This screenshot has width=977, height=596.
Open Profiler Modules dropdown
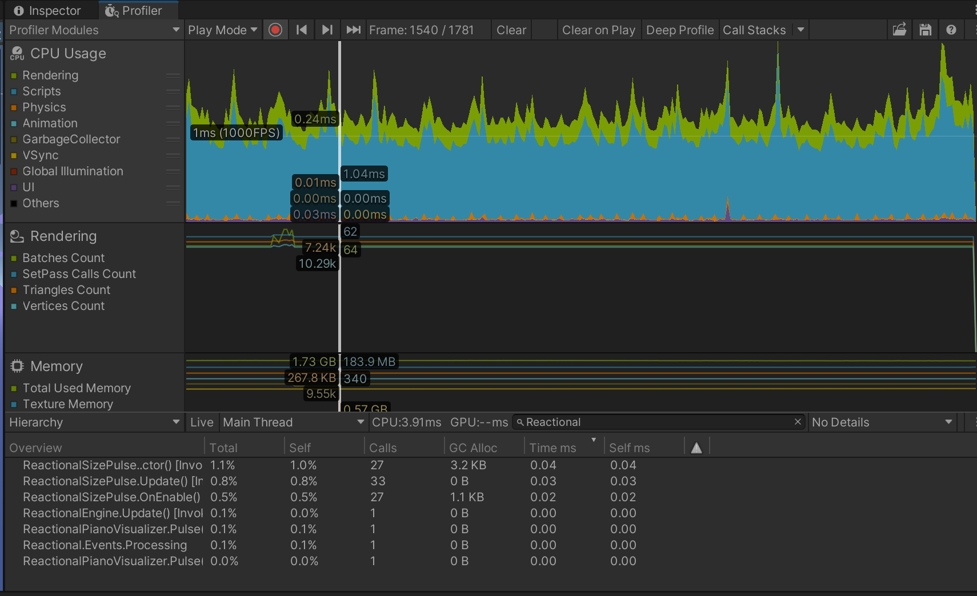pyautogui.click(x=94, y=30)
